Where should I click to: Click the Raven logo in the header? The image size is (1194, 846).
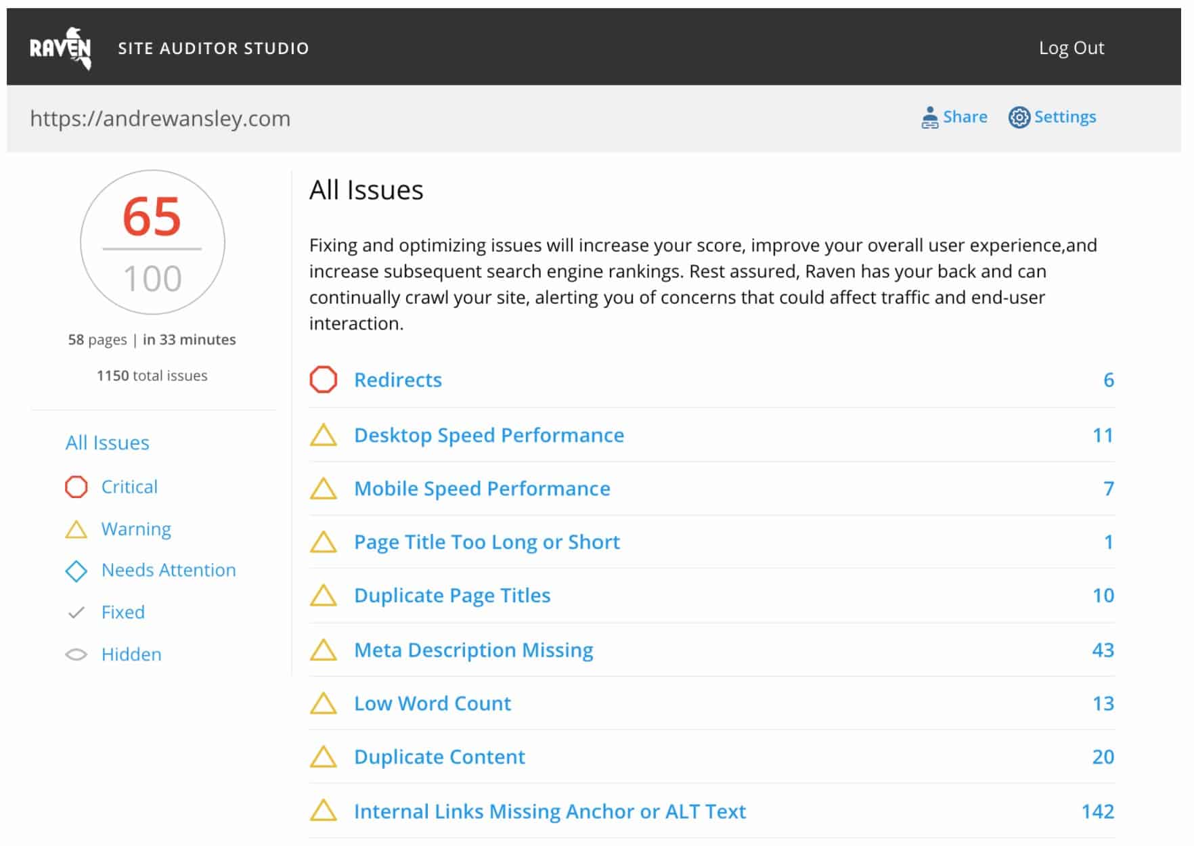(60, 48)
